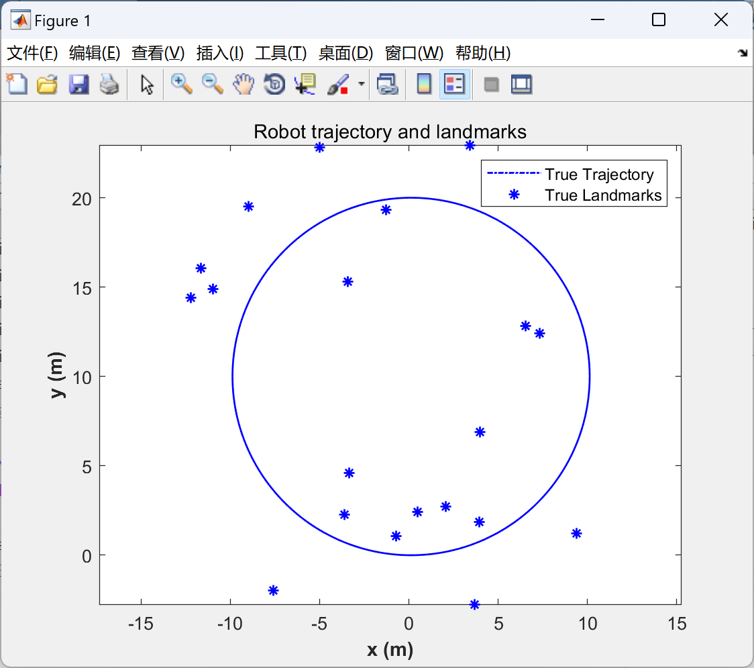Click the y (m) axis label

click(56, 375)
